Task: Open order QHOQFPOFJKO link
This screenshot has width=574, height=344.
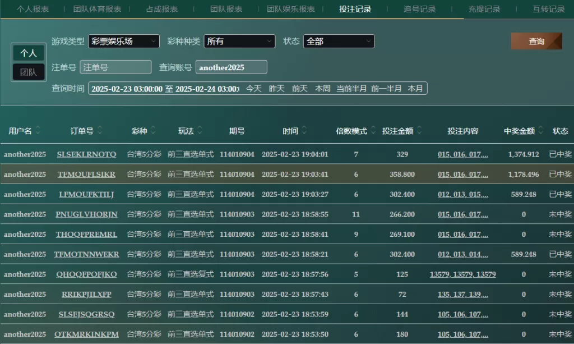Action: [86, 274]
